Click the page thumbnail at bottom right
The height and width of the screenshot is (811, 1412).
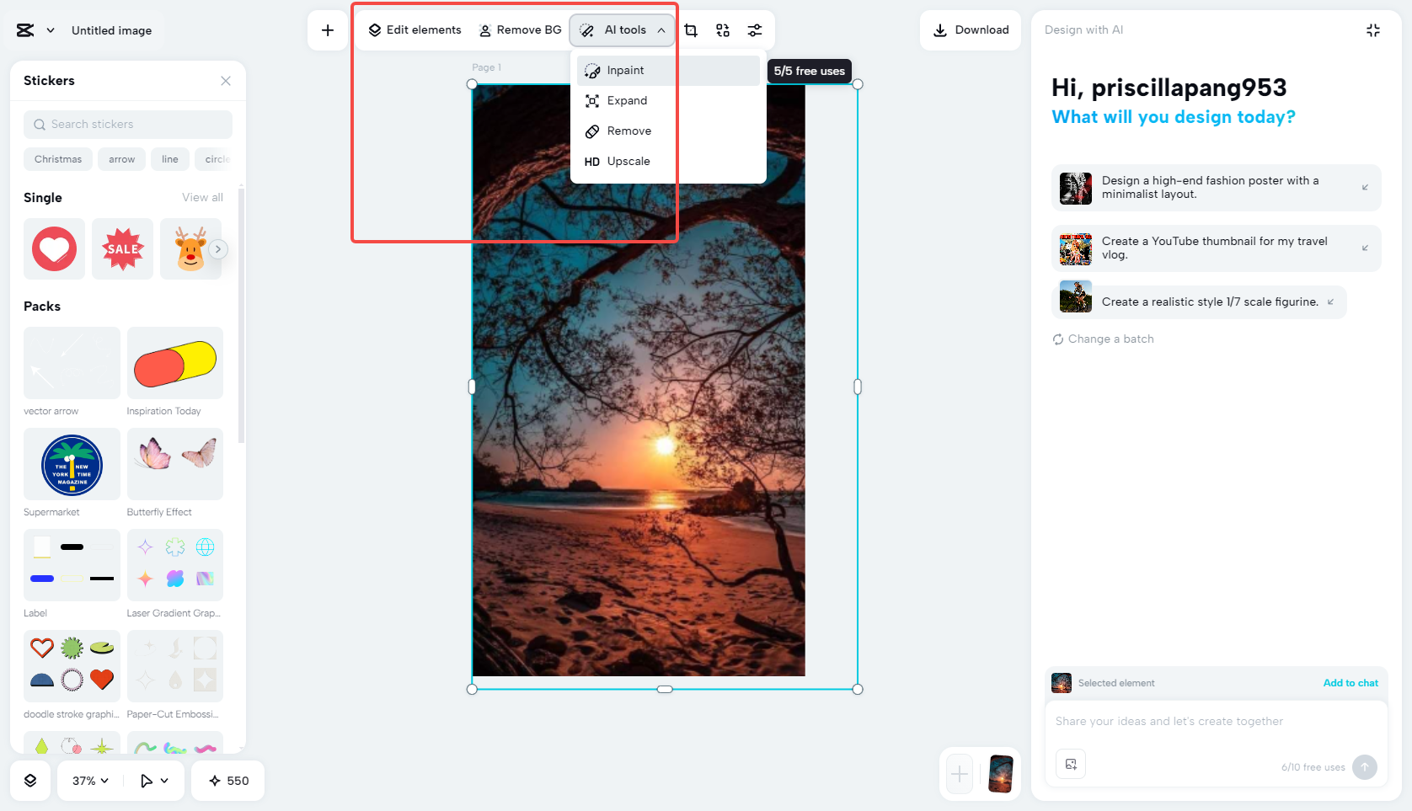[x=1000, y=774]
